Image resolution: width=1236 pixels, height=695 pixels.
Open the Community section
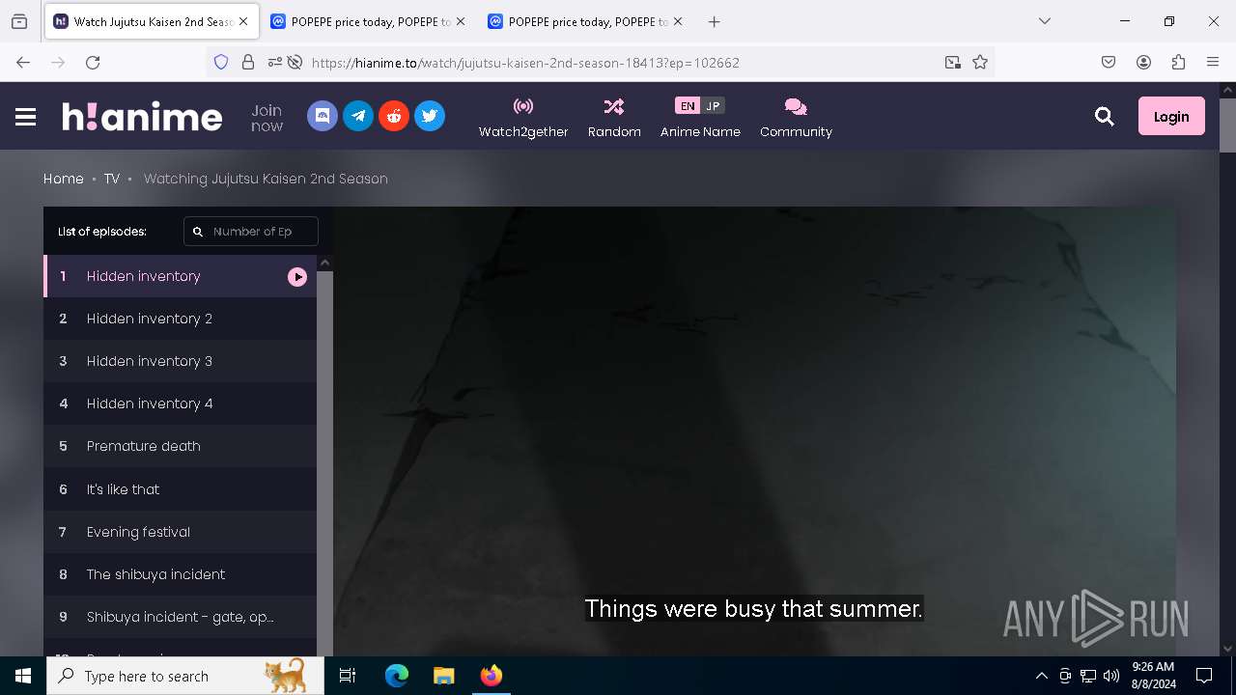(796, 118)
